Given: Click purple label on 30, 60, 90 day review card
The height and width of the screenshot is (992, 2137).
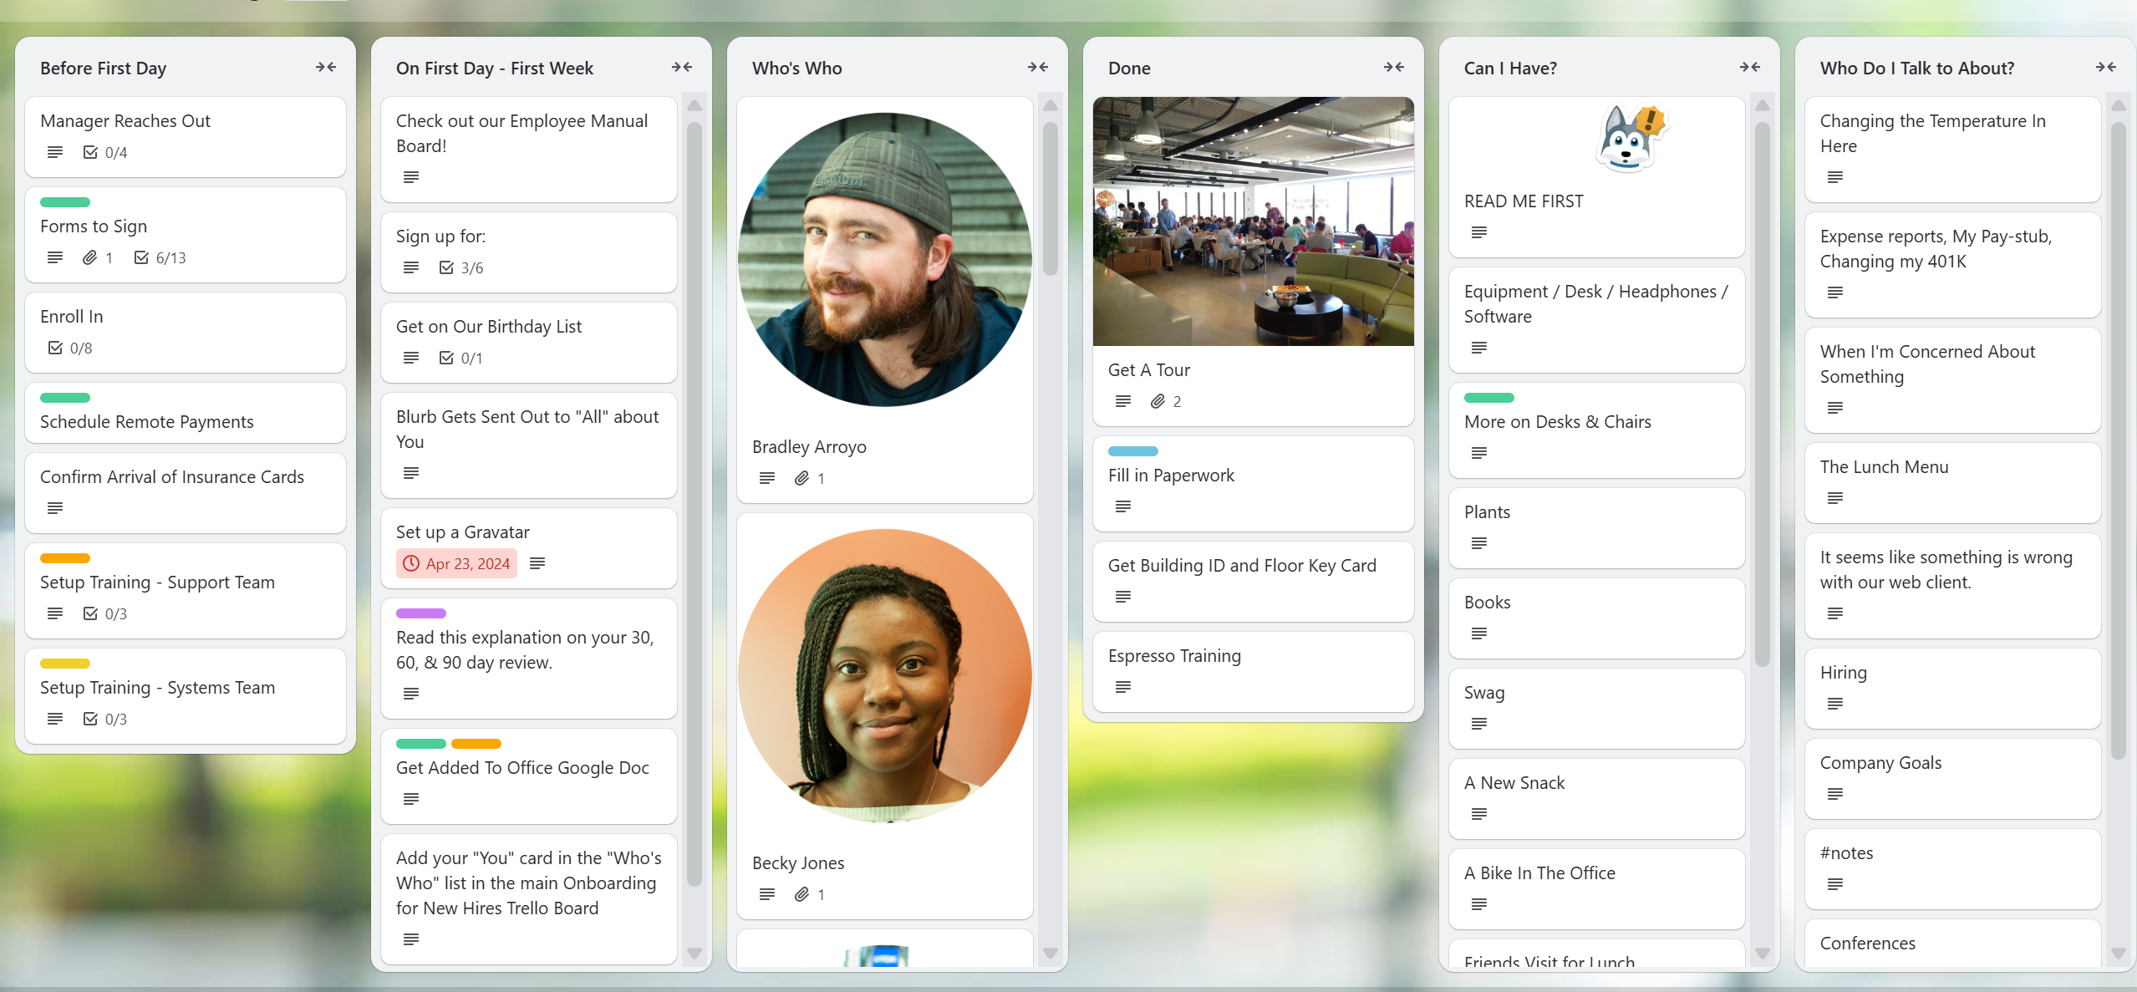Looking at the screenshot, I should point(421,613).
